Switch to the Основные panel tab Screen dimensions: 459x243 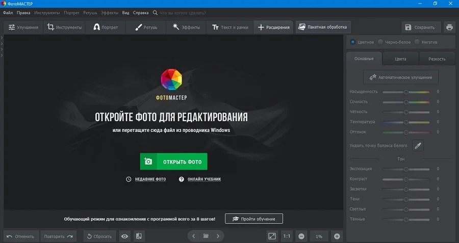pos(364,59)
